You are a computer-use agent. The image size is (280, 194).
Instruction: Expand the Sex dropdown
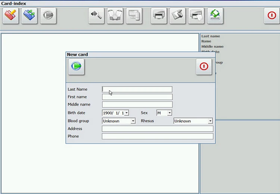coord(169,113)
